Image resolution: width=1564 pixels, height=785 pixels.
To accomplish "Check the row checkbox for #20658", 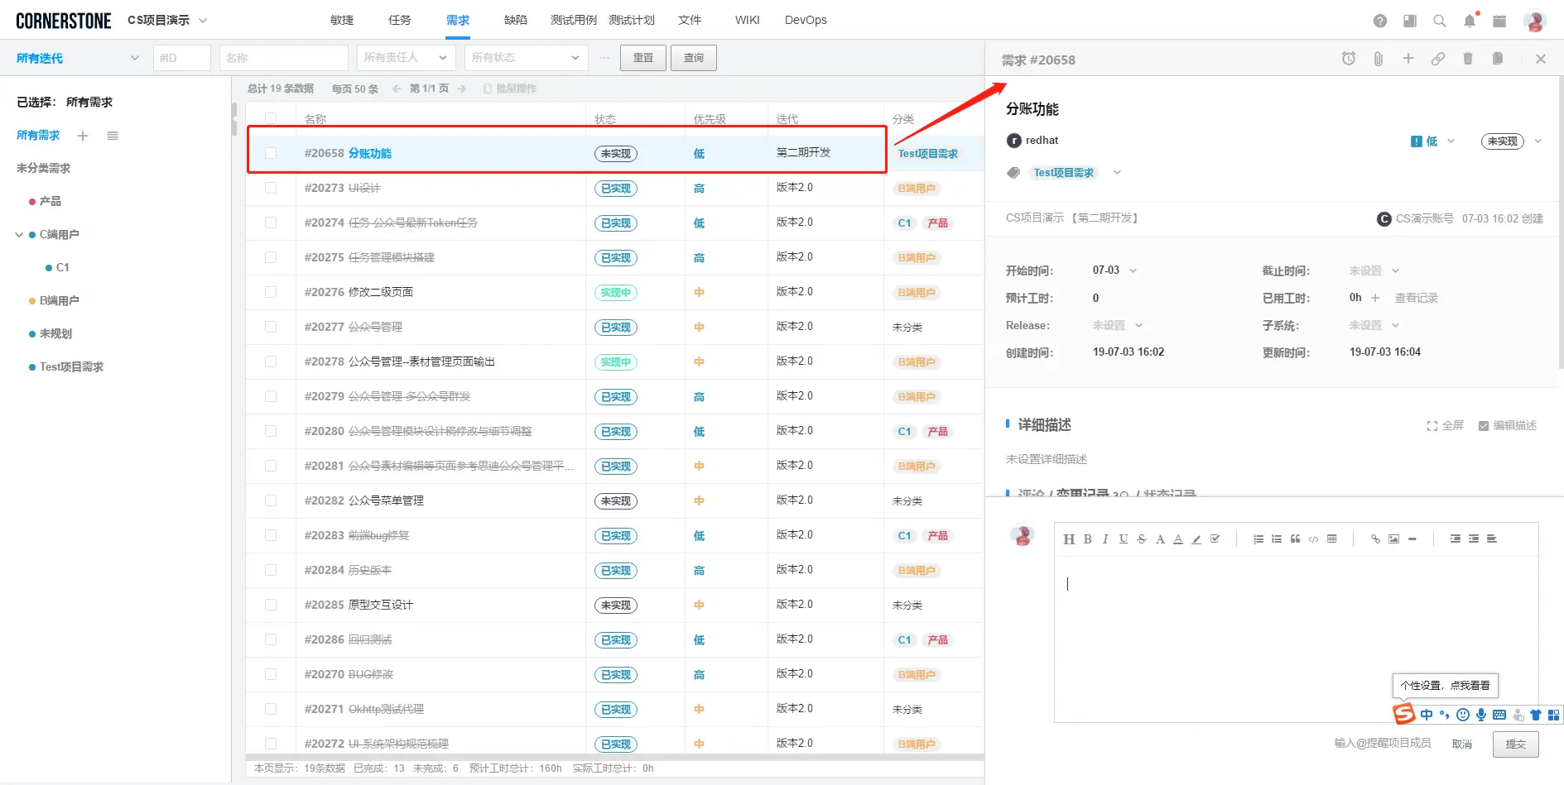I will 271,152.
